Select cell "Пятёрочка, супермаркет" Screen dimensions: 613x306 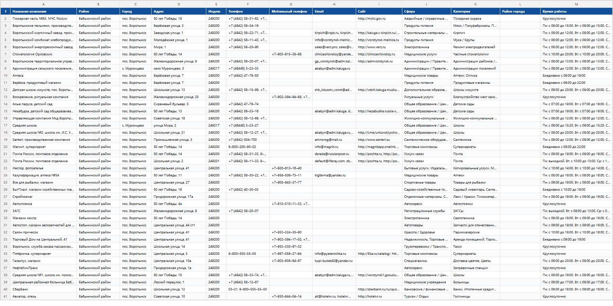[43, 254]
